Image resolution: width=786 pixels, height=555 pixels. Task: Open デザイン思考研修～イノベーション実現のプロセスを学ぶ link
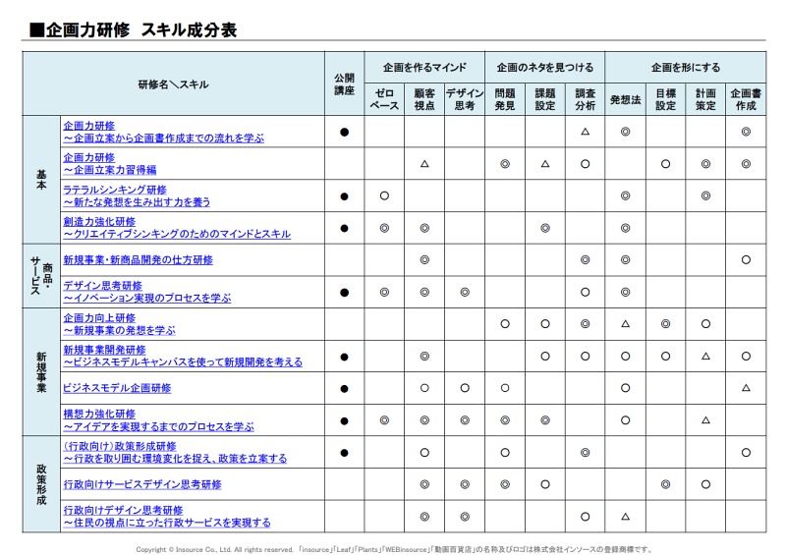(x=147, y=292)
